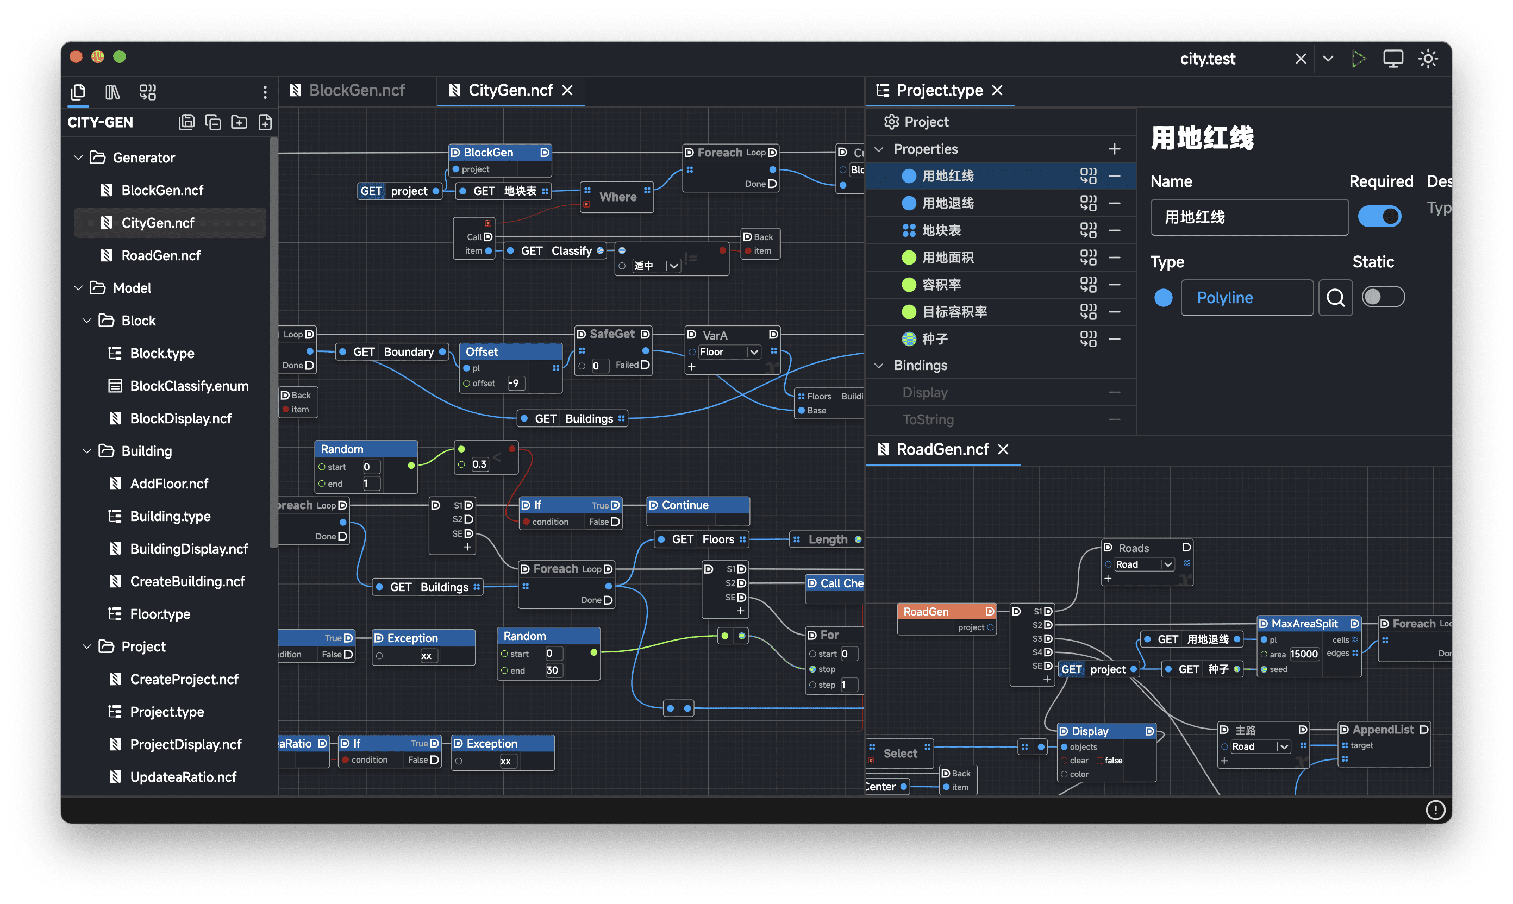
Task: Collapse the Properties section
Action: [879, 149]
